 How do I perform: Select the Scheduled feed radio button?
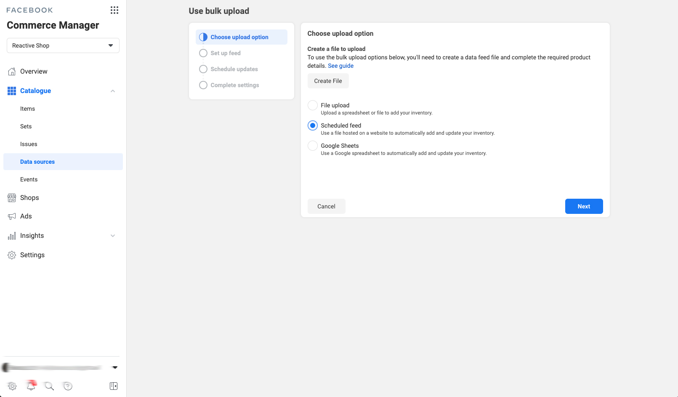coord(313,125)
